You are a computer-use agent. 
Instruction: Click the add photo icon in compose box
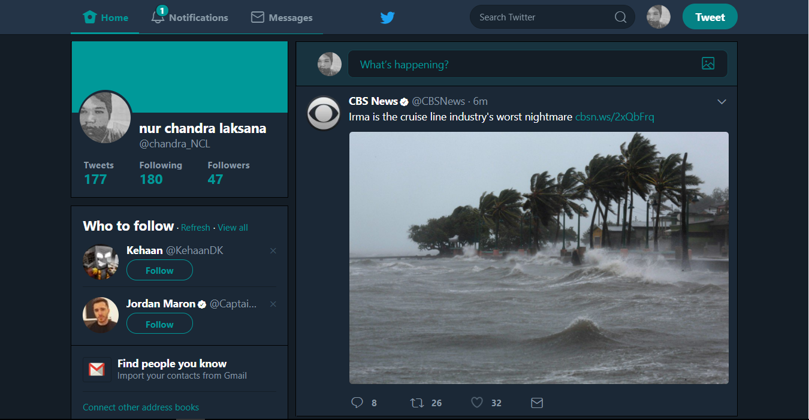(708, 63)
